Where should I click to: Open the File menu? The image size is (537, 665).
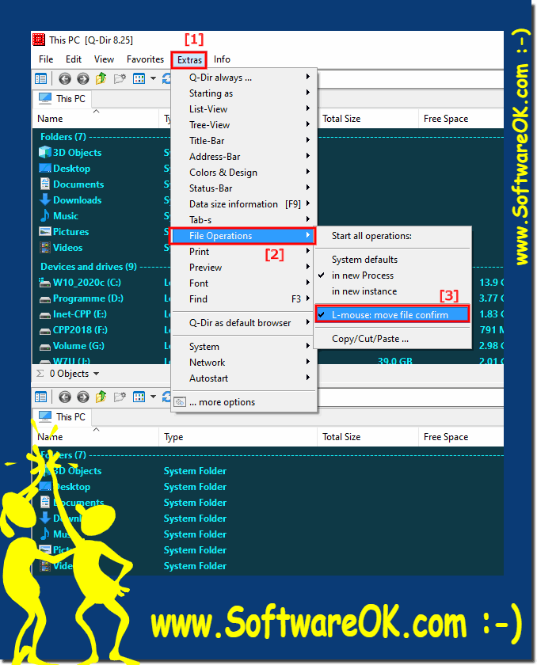point(46,59)
